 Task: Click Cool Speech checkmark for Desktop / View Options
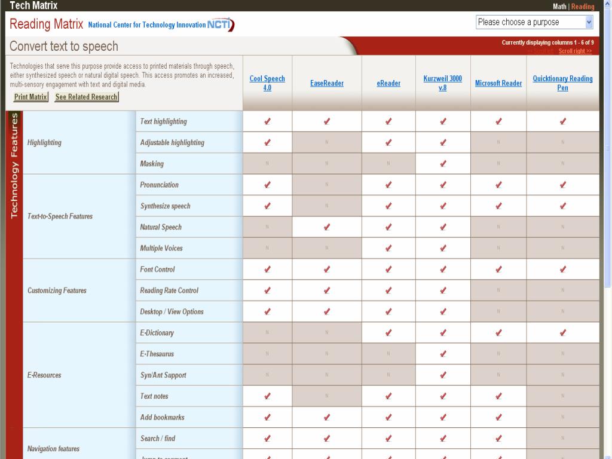click(267, 312)
